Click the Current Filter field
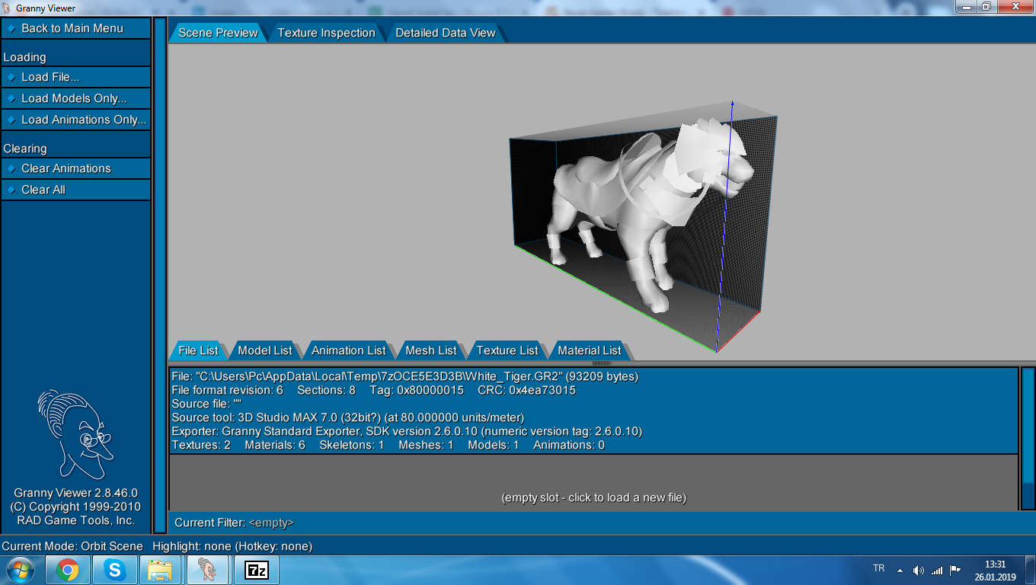1036x585 pixels. click(x=271, y=523)
